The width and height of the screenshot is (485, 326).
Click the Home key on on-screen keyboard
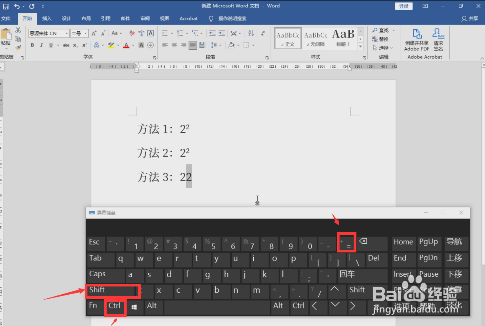point(403,244)
